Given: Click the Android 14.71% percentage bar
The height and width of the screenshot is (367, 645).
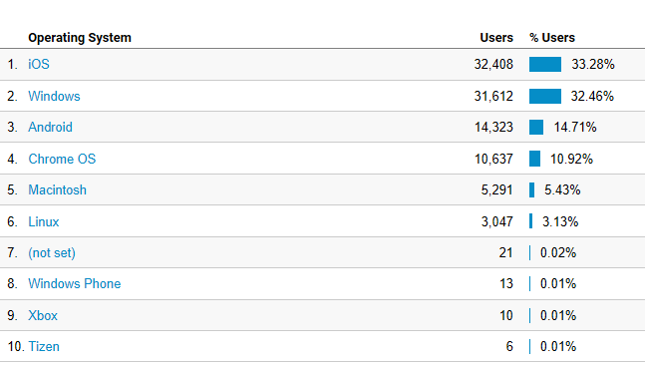Looking at the screenshot, I should [536, 127].
